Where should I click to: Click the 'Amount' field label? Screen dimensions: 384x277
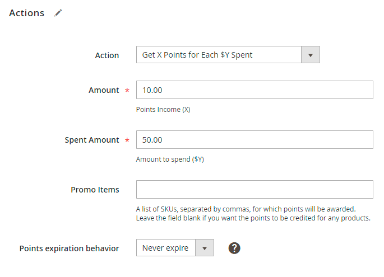[x=104, y=90]
